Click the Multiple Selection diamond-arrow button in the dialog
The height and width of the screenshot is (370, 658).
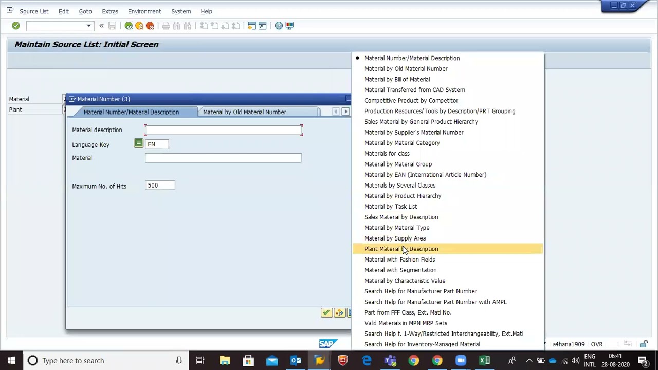(339, 312)
